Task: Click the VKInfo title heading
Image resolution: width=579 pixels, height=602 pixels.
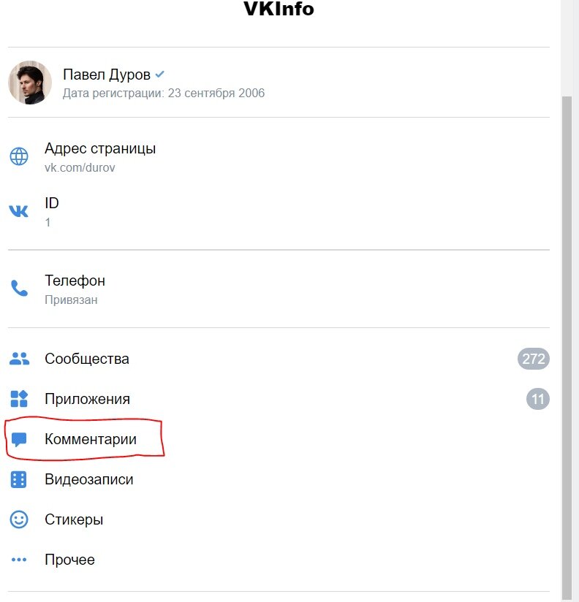Action: pyautogui.click(x=279, y=9)
